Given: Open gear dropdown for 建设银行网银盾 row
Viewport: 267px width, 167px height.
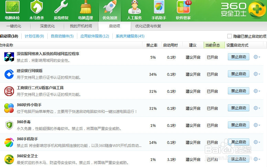Looking at the screenshot, I should tap(257, 74).
